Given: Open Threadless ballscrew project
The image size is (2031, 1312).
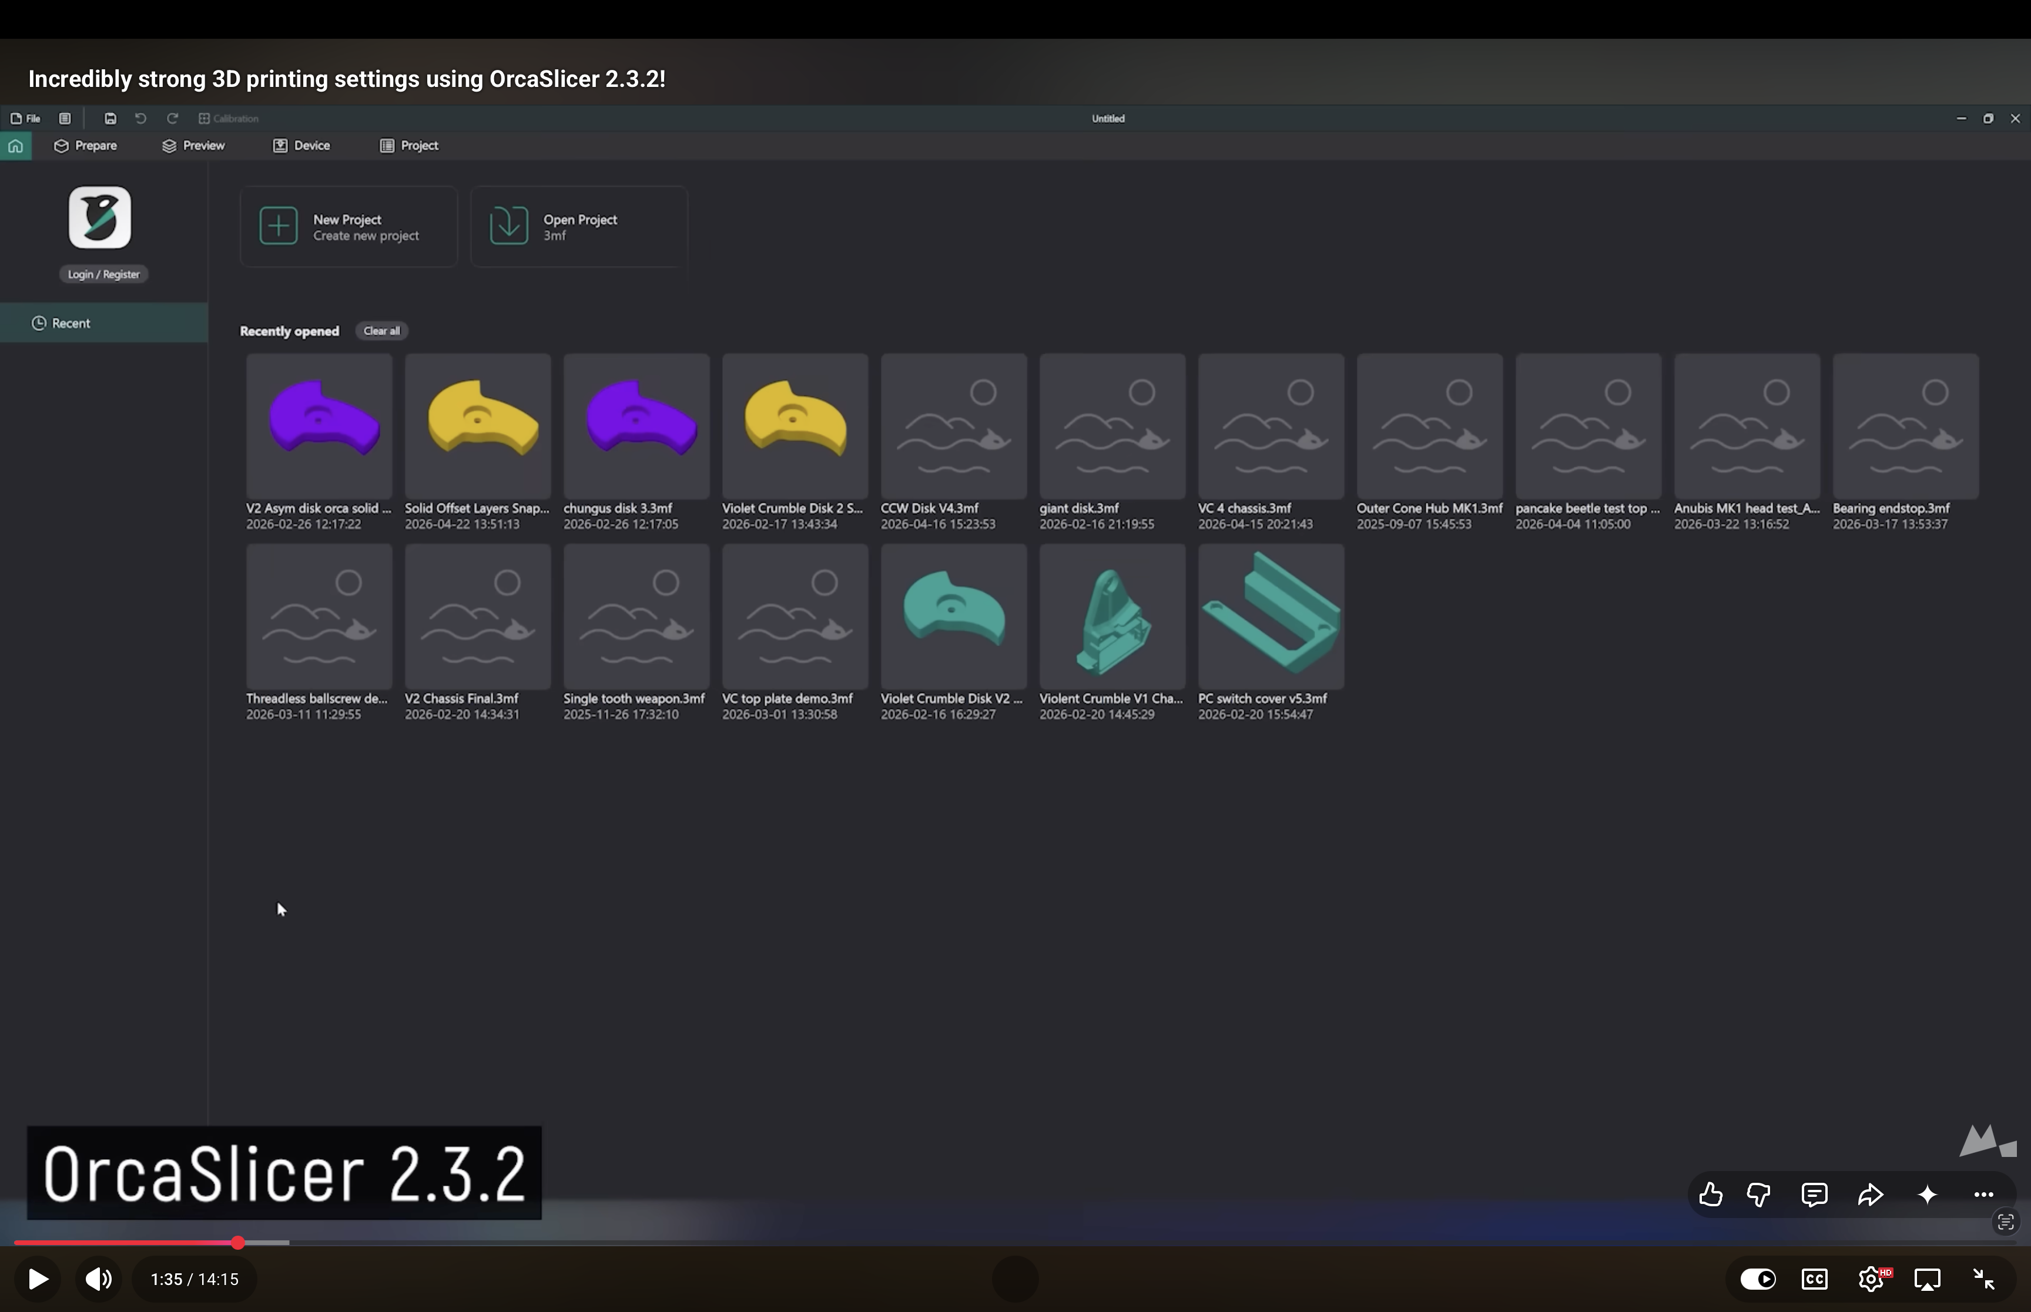Looking at the screenshot, I should pyautogui.click(x=320, y=617).
